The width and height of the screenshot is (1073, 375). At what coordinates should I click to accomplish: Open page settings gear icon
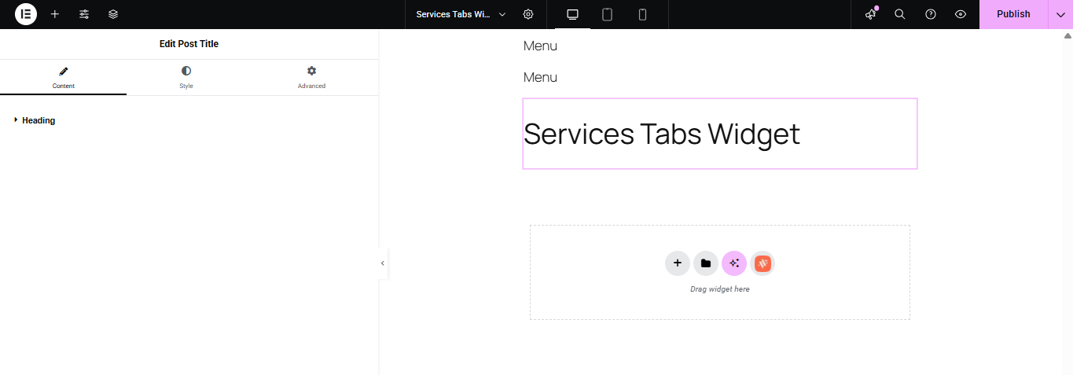click(x=528, y=14)
